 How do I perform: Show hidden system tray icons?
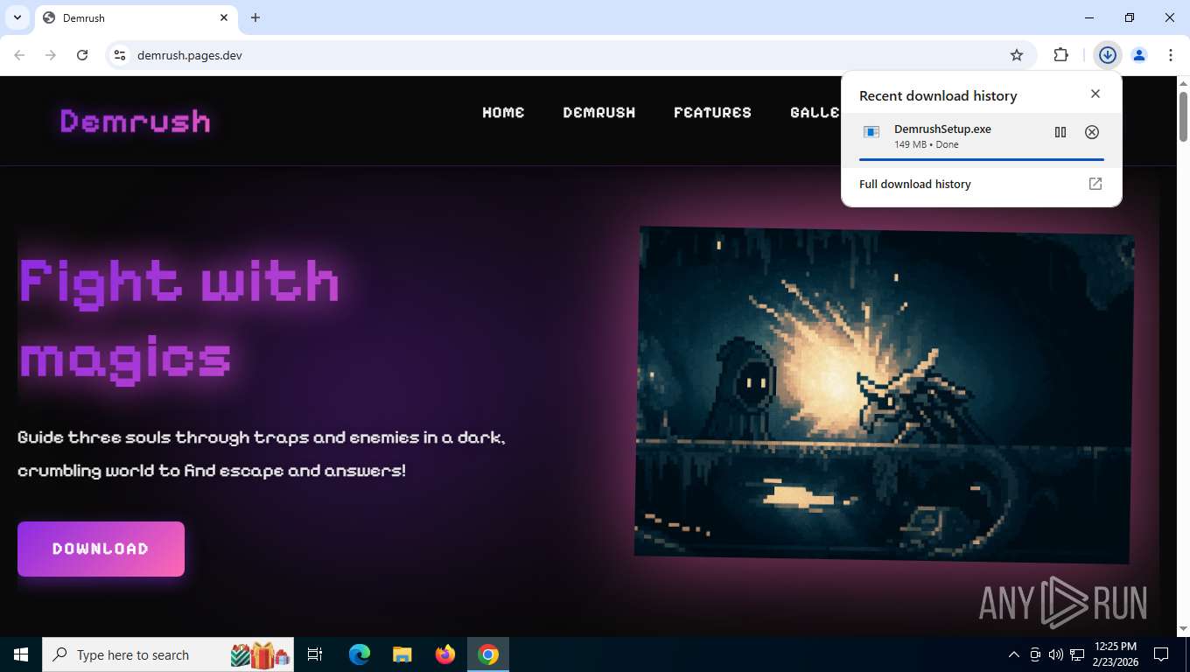coord(1014,654)
